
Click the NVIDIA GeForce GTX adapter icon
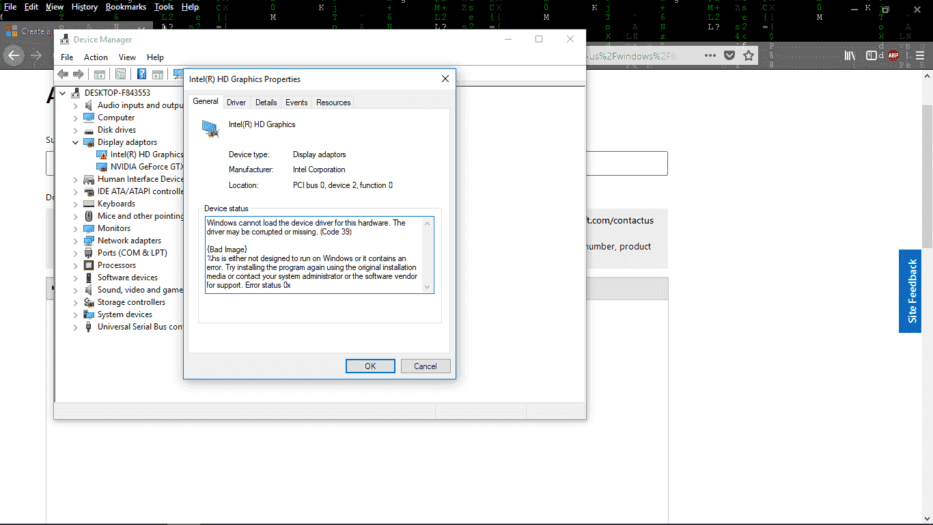102,167
